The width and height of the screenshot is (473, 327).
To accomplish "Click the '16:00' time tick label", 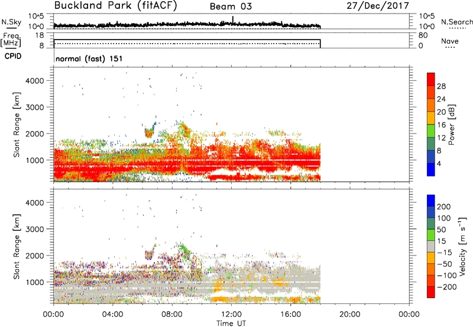I will click(290, 315).
